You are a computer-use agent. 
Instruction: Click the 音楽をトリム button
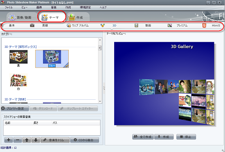pyautogui.click(x=55, y=140)
